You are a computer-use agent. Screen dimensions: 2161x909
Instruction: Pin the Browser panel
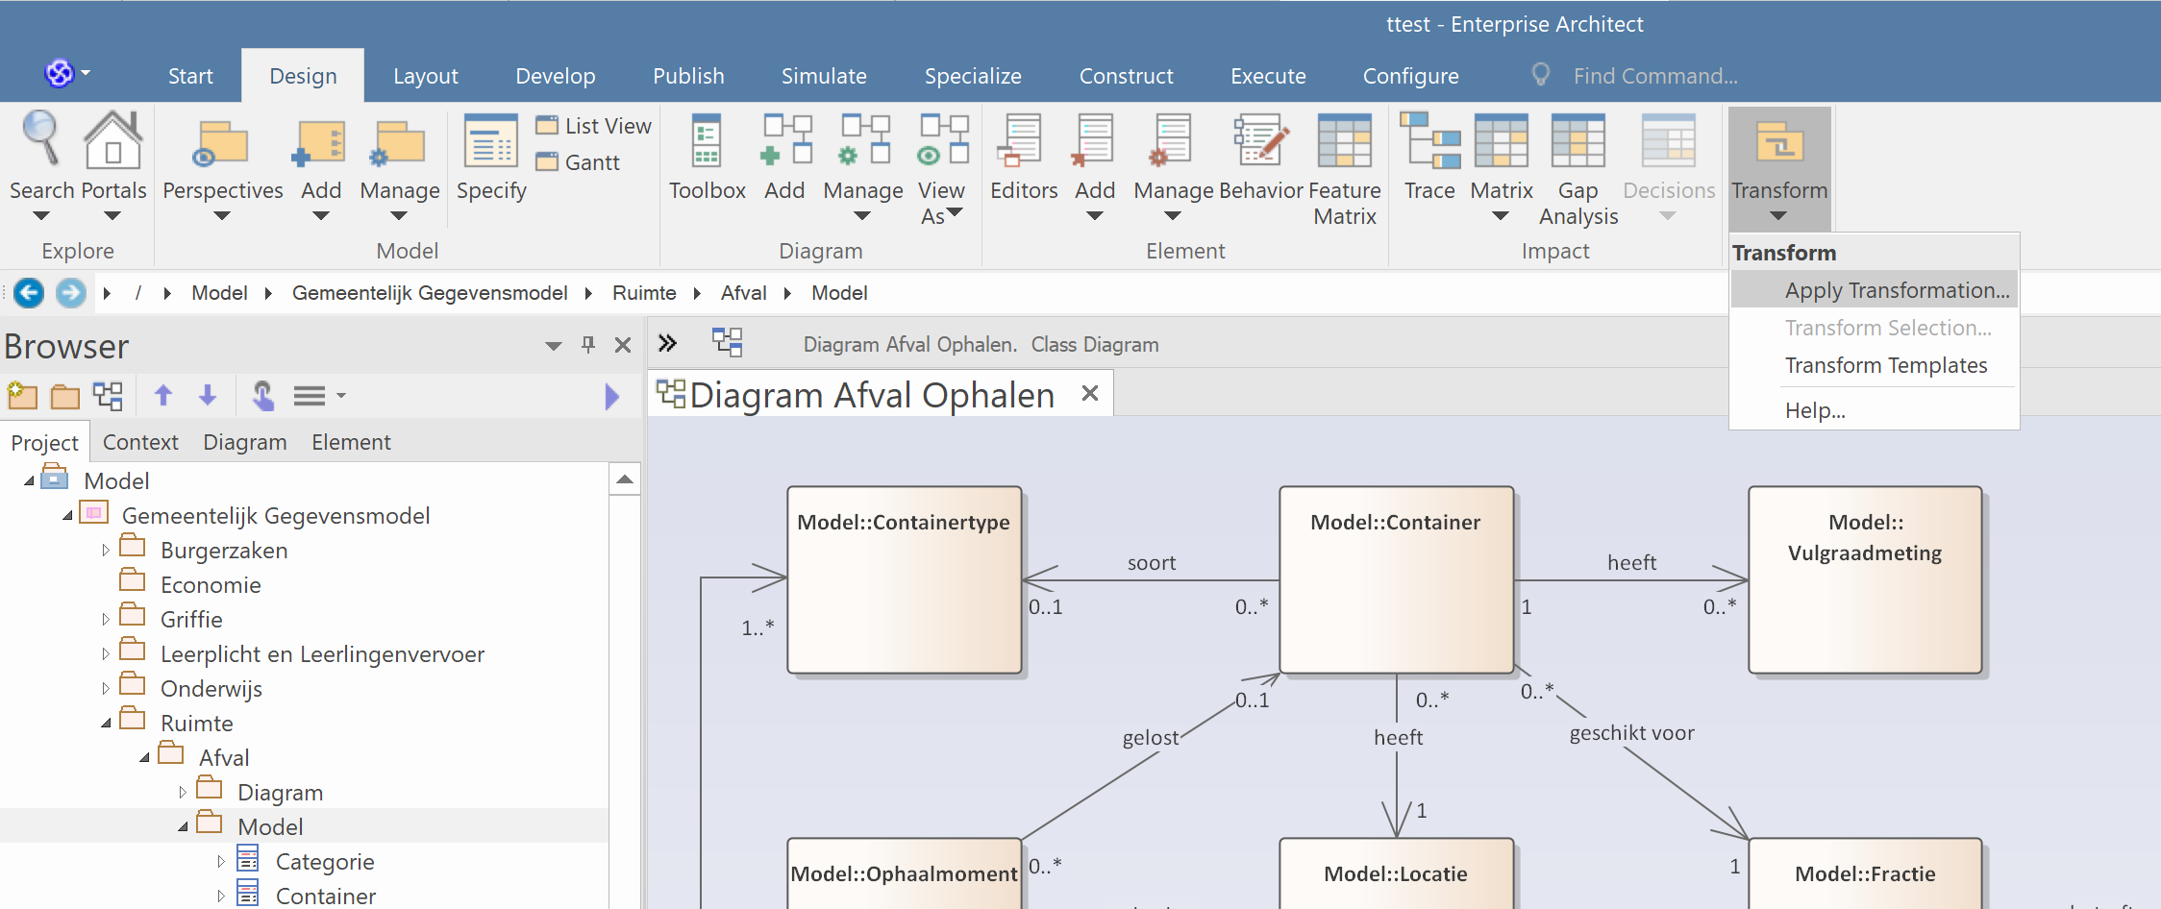pos(588,345)
